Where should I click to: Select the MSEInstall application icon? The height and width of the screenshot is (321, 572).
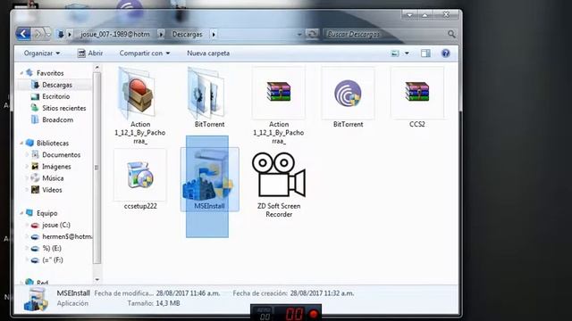click(x=209, y=176)
